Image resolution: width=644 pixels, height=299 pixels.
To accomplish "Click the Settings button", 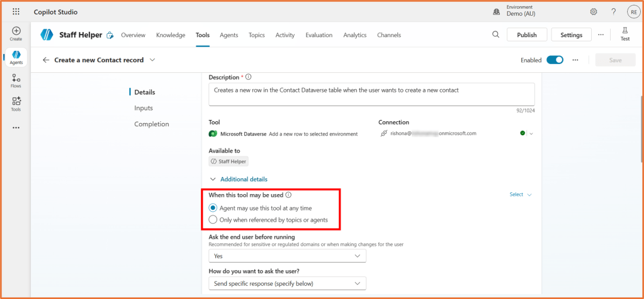I will coord(571,35).
